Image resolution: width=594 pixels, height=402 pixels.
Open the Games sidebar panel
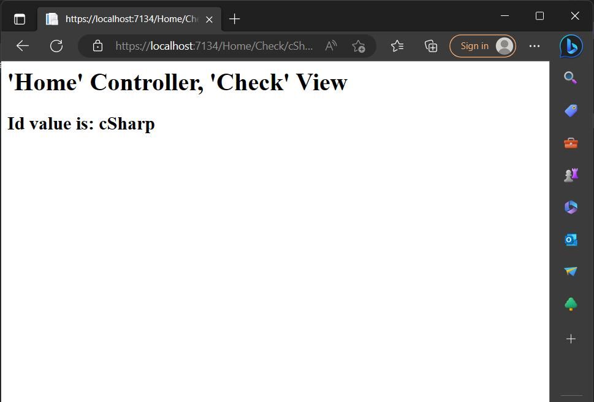click(571, 174)
